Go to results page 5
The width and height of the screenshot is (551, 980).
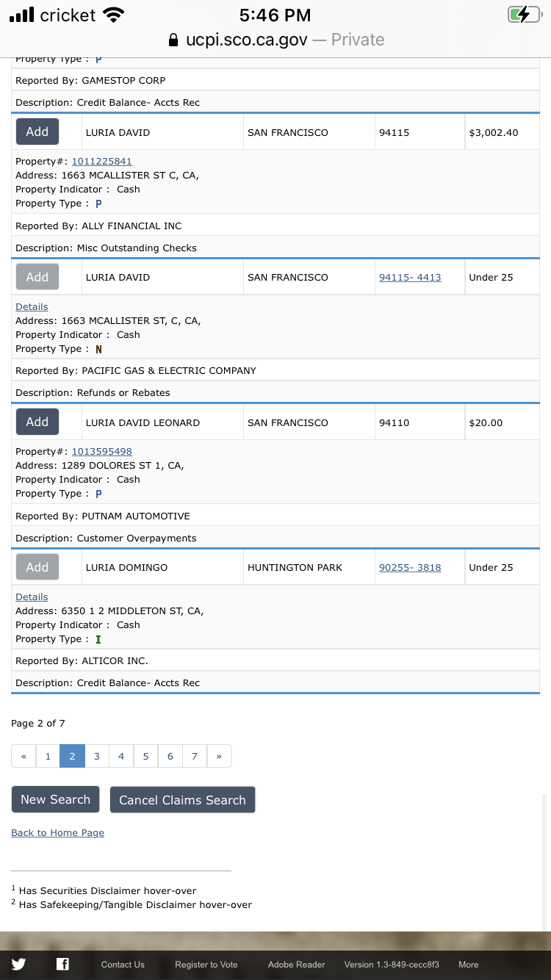click(145, 756)
